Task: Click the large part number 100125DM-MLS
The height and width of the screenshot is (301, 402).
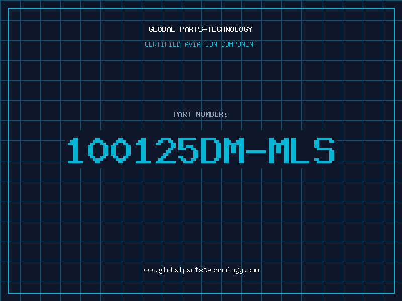Action: coord(201,150)
